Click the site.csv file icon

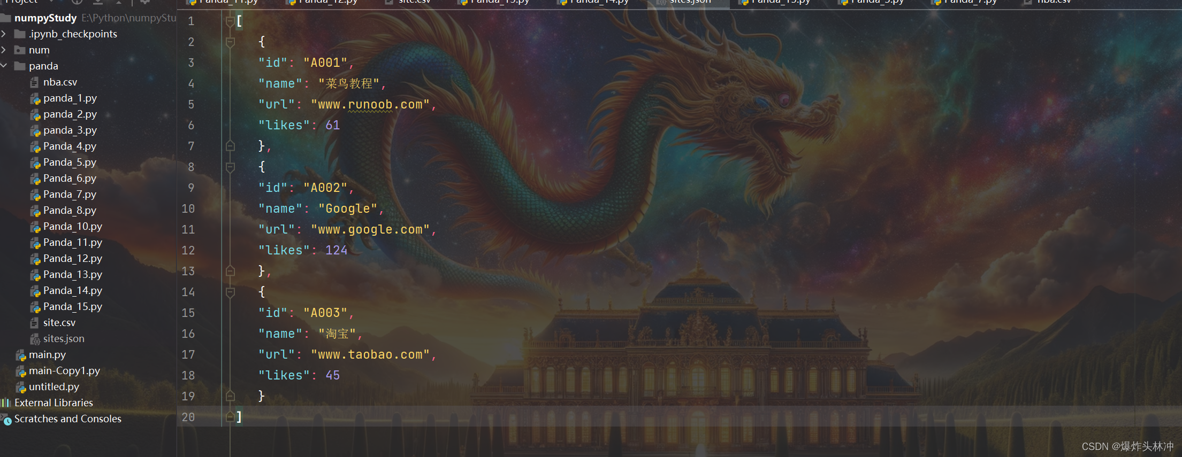(x=35, y=323)
